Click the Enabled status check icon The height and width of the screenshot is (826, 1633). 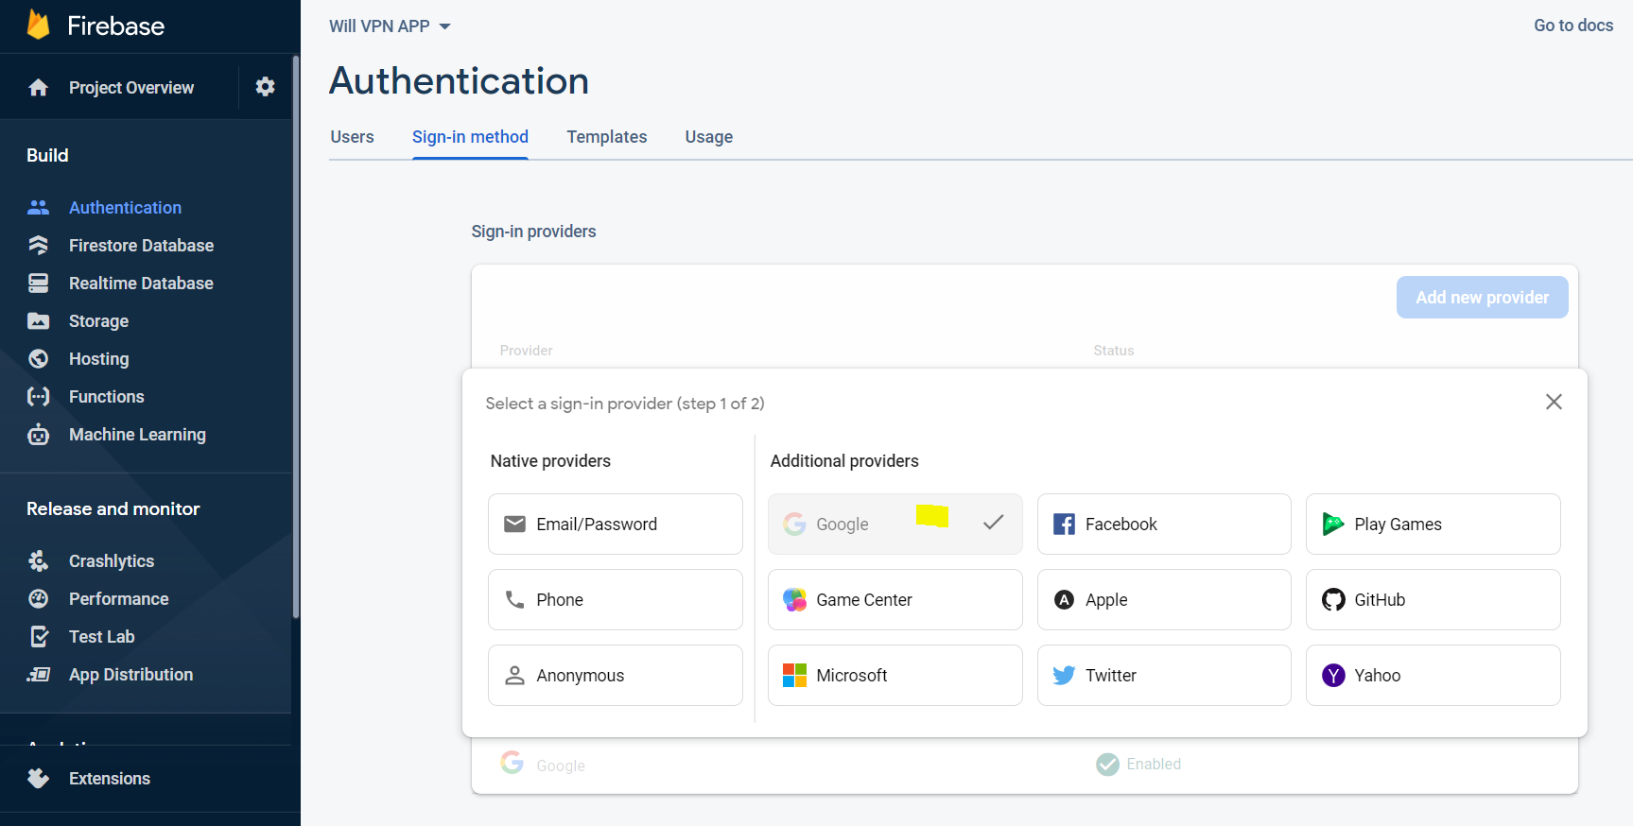(x=1107, y=764)
